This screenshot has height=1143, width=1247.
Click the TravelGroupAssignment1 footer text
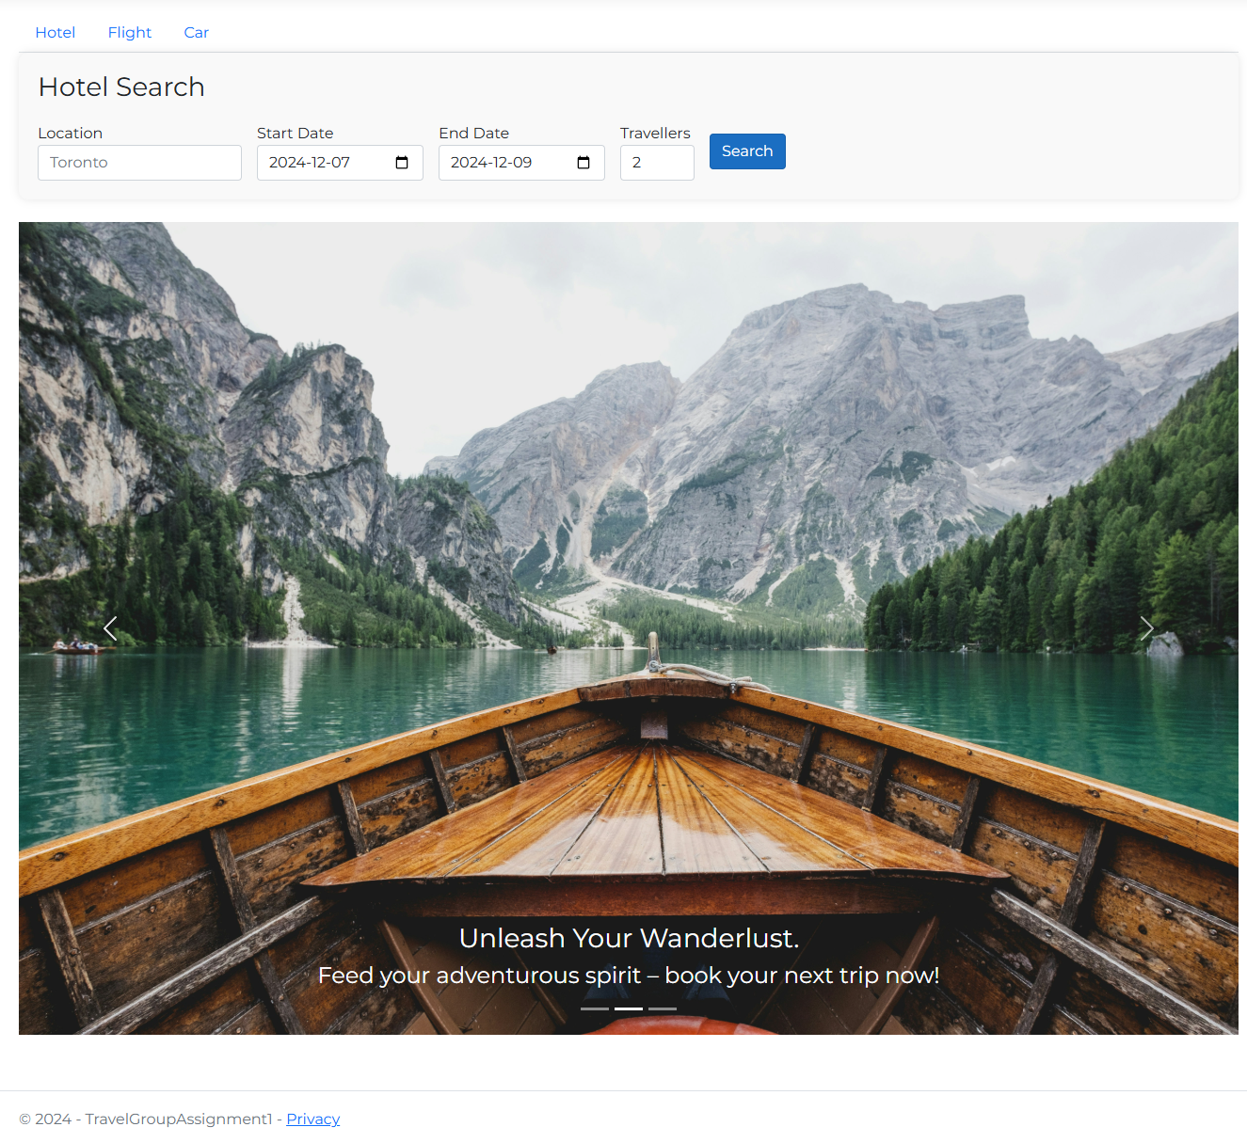click(178, 1119)
